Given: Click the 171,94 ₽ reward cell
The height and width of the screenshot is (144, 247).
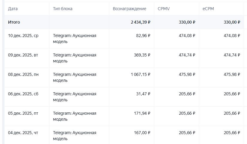Looking at the screenshot, I should pyautogui.click(x=142, y=114).
